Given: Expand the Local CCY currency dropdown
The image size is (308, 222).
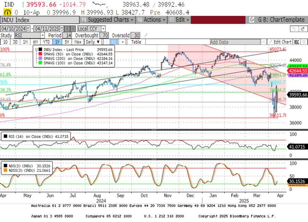Looking at the screenshot, I should click(x=103, y=29).
